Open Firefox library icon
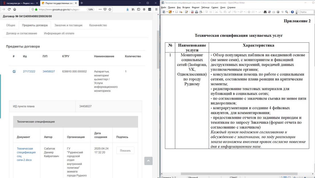 (133, 9)
